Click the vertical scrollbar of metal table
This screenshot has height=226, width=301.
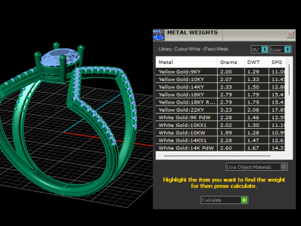(289, 80)
